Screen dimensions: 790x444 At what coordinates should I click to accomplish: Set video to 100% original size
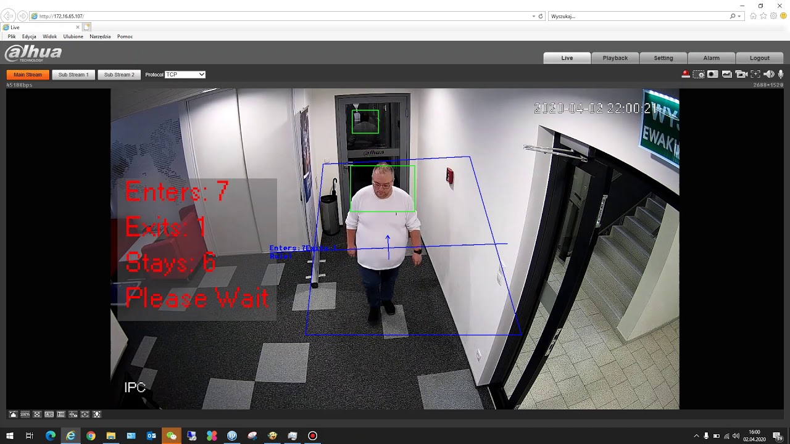coord(25,414)
